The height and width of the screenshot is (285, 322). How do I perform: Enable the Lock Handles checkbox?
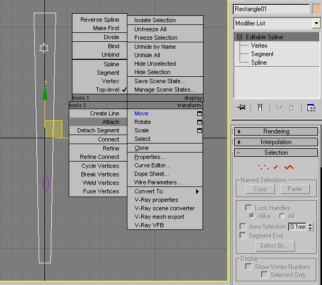coord(249,208)
